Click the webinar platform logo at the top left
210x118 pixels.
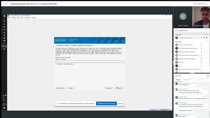(x=6, y=4)
